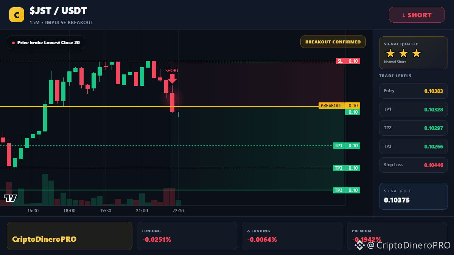Click the TP2 chart level tag
The image size is (454, 255).
pyautogui.click(x=338, y=168)
